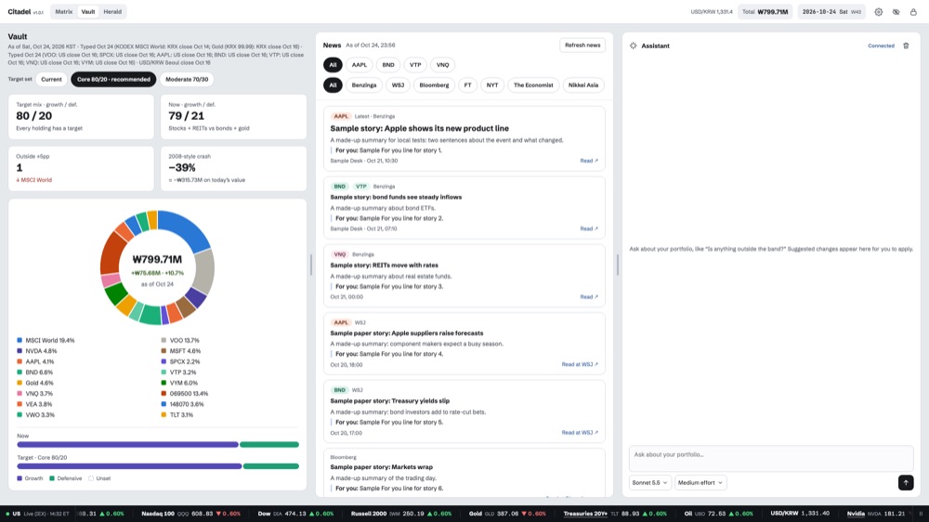This screenshot has width=929, height=522.
Task: Click Defensive legend swatch under bars
Action: tap(52, 478)
